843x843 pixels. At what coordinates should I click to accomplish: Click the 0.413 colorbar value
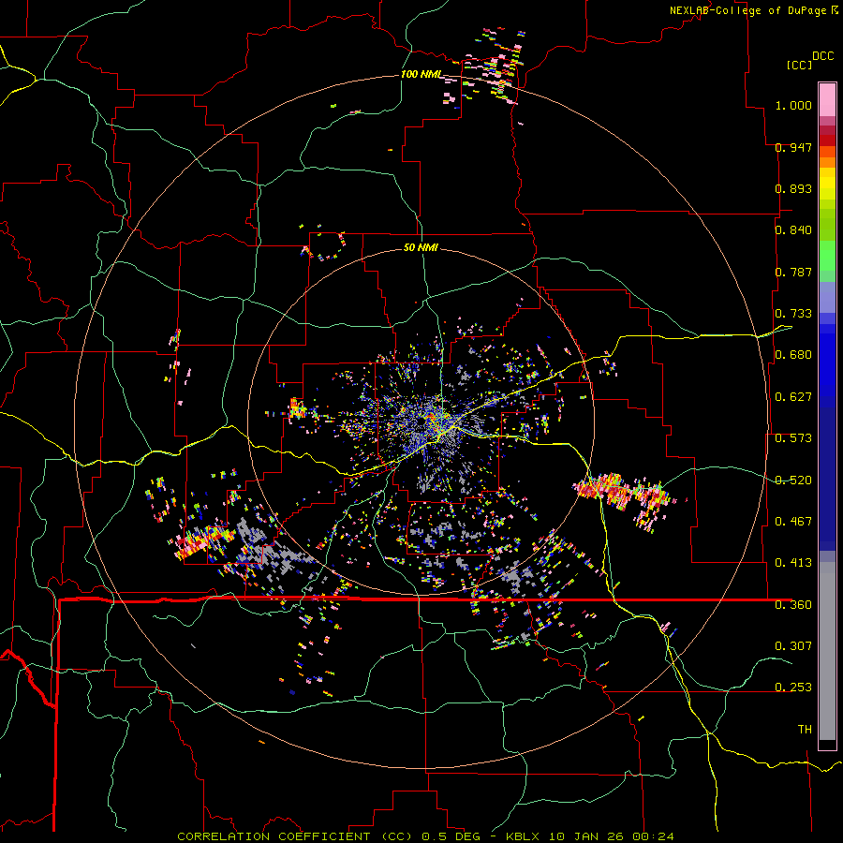(793, 563)
